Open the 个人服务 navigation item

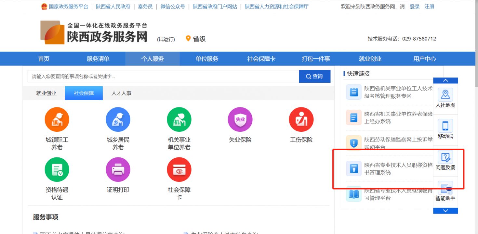click(x=153, y=59)
